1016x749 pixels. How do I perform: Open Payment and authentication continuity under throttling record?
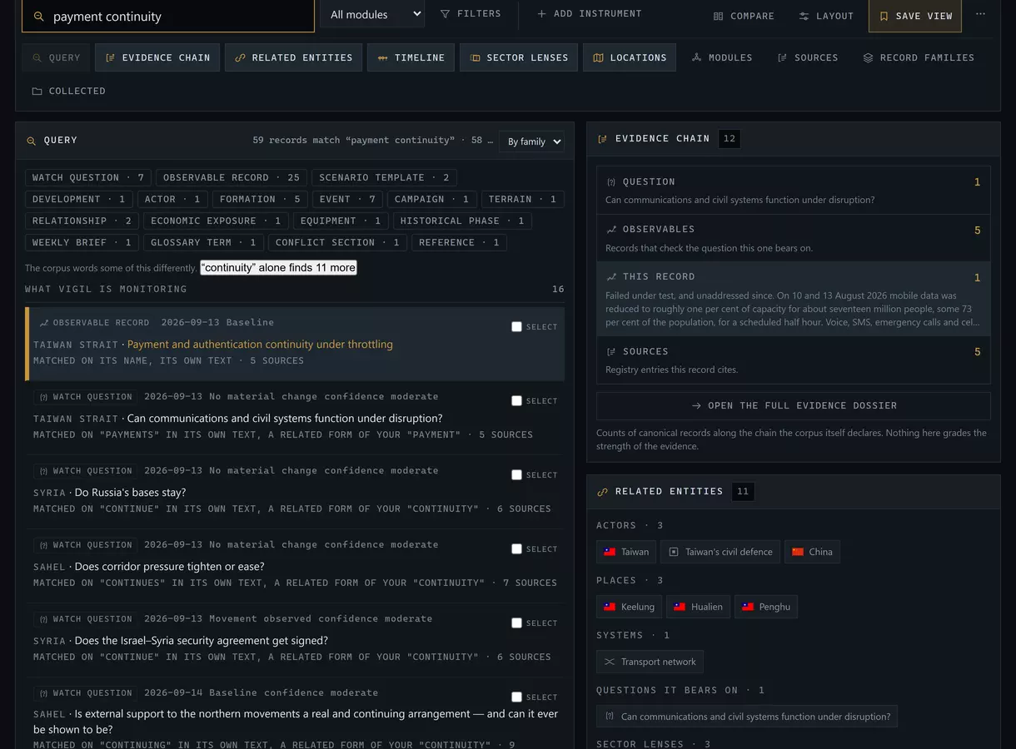click(260, 344)
